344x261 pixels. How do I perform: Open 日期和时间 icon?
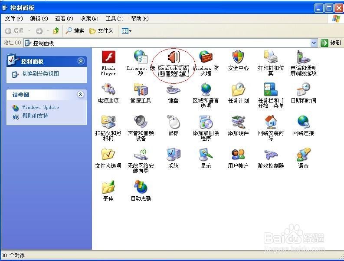pos(303,89)
